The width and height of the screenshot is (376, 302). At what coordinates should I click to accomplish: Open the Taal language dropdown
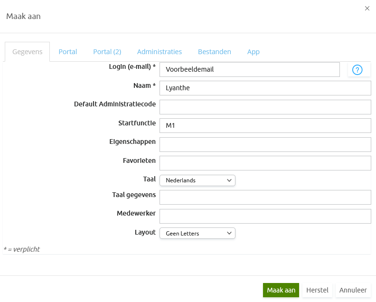coord(197,180)
